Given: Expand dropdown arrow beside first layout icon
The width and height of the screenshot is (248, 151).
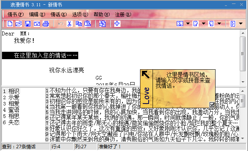Looking at the screenshot, I should point(188,24).
